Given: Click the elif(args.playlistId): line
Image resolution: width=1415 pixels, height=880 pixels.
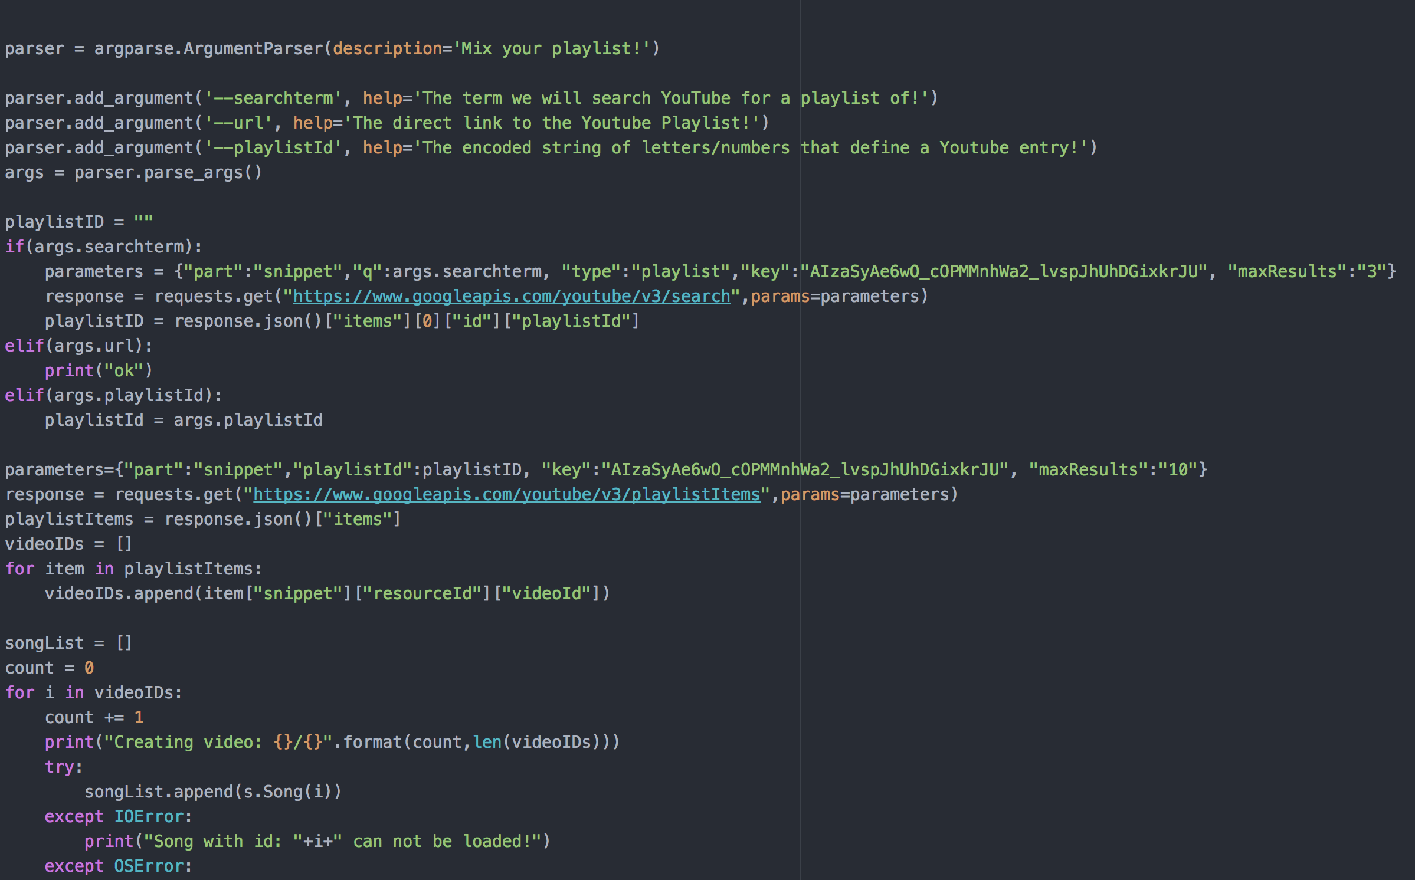Looking at the screenshot, I should coord(113,395).
